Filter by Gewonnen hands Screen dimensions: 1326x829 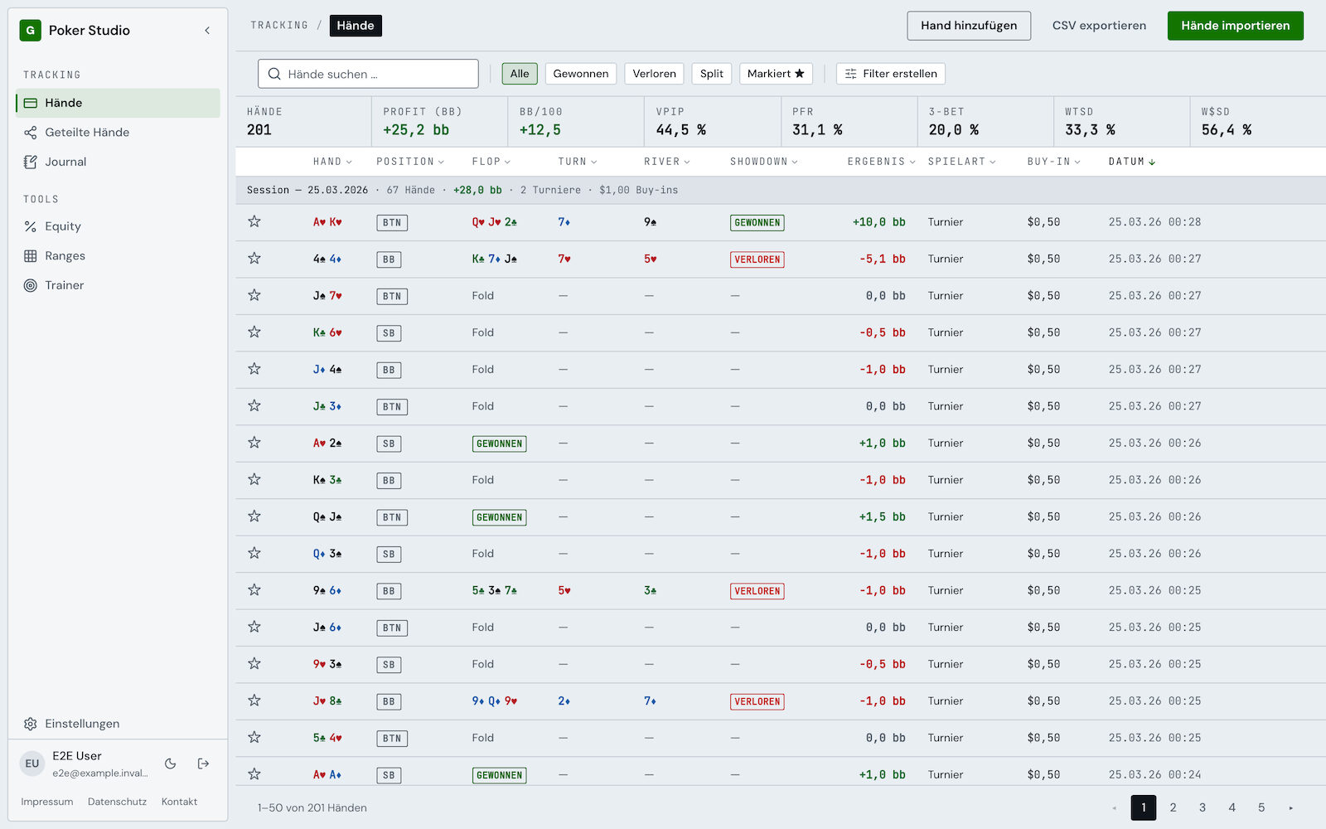[x=581, y=74]
